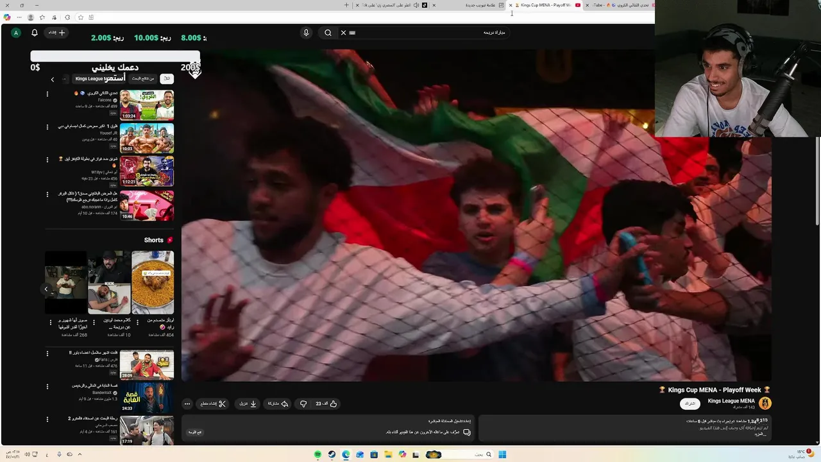821x462 pixels.
Task: Open the Kings League MENA channel name link
Action: 731,401
